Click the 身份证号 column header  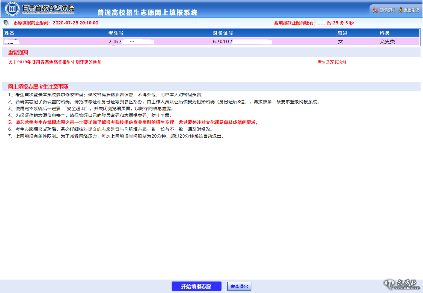(222, 33)
